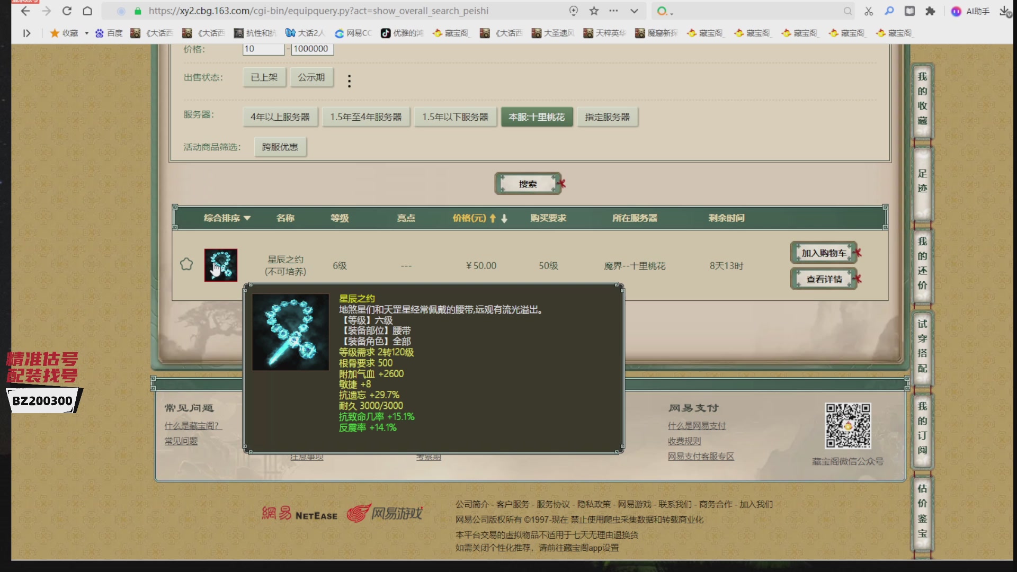Select the 1.5年至4年服务器 filter

click(x=366, y=117)
